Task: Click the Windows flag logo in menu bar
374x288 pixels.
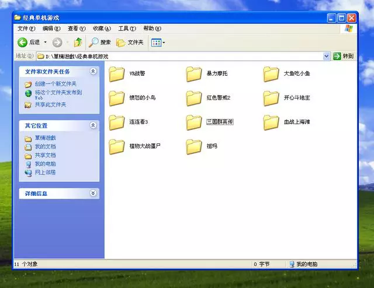Action: click(x=349, y=29)
